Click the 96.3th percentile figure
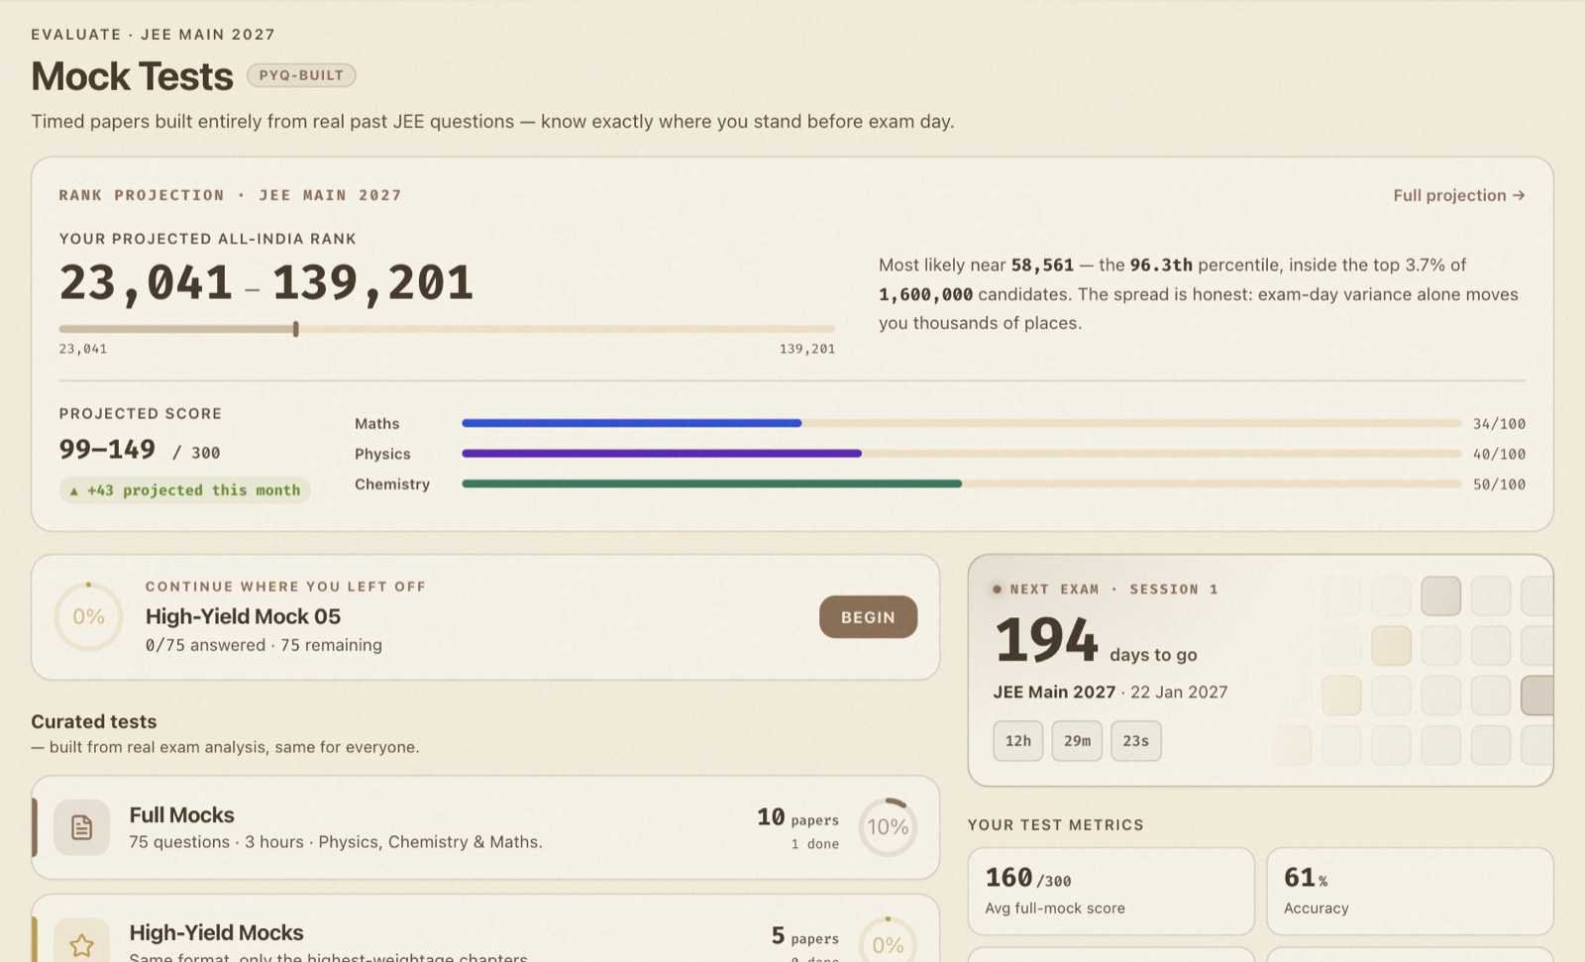Screen dimensions: 1585x962 tap(1161, 266)
